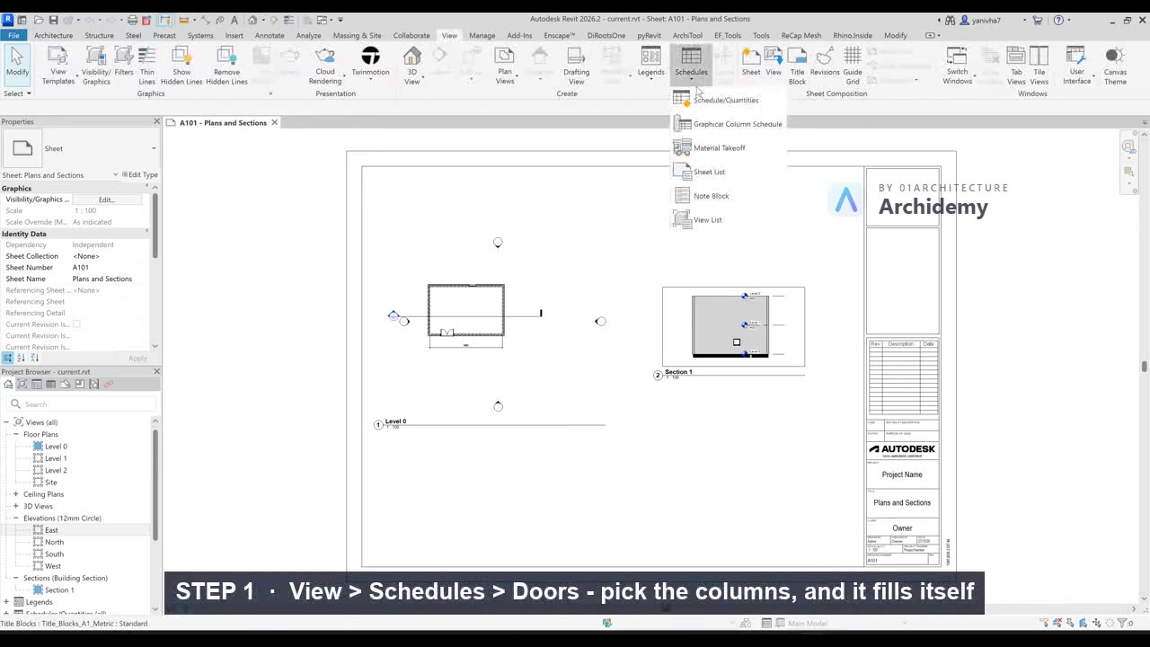1150x647 pixels.
Task: Click the Project Browser search field
Action: [x=81, y=404]
